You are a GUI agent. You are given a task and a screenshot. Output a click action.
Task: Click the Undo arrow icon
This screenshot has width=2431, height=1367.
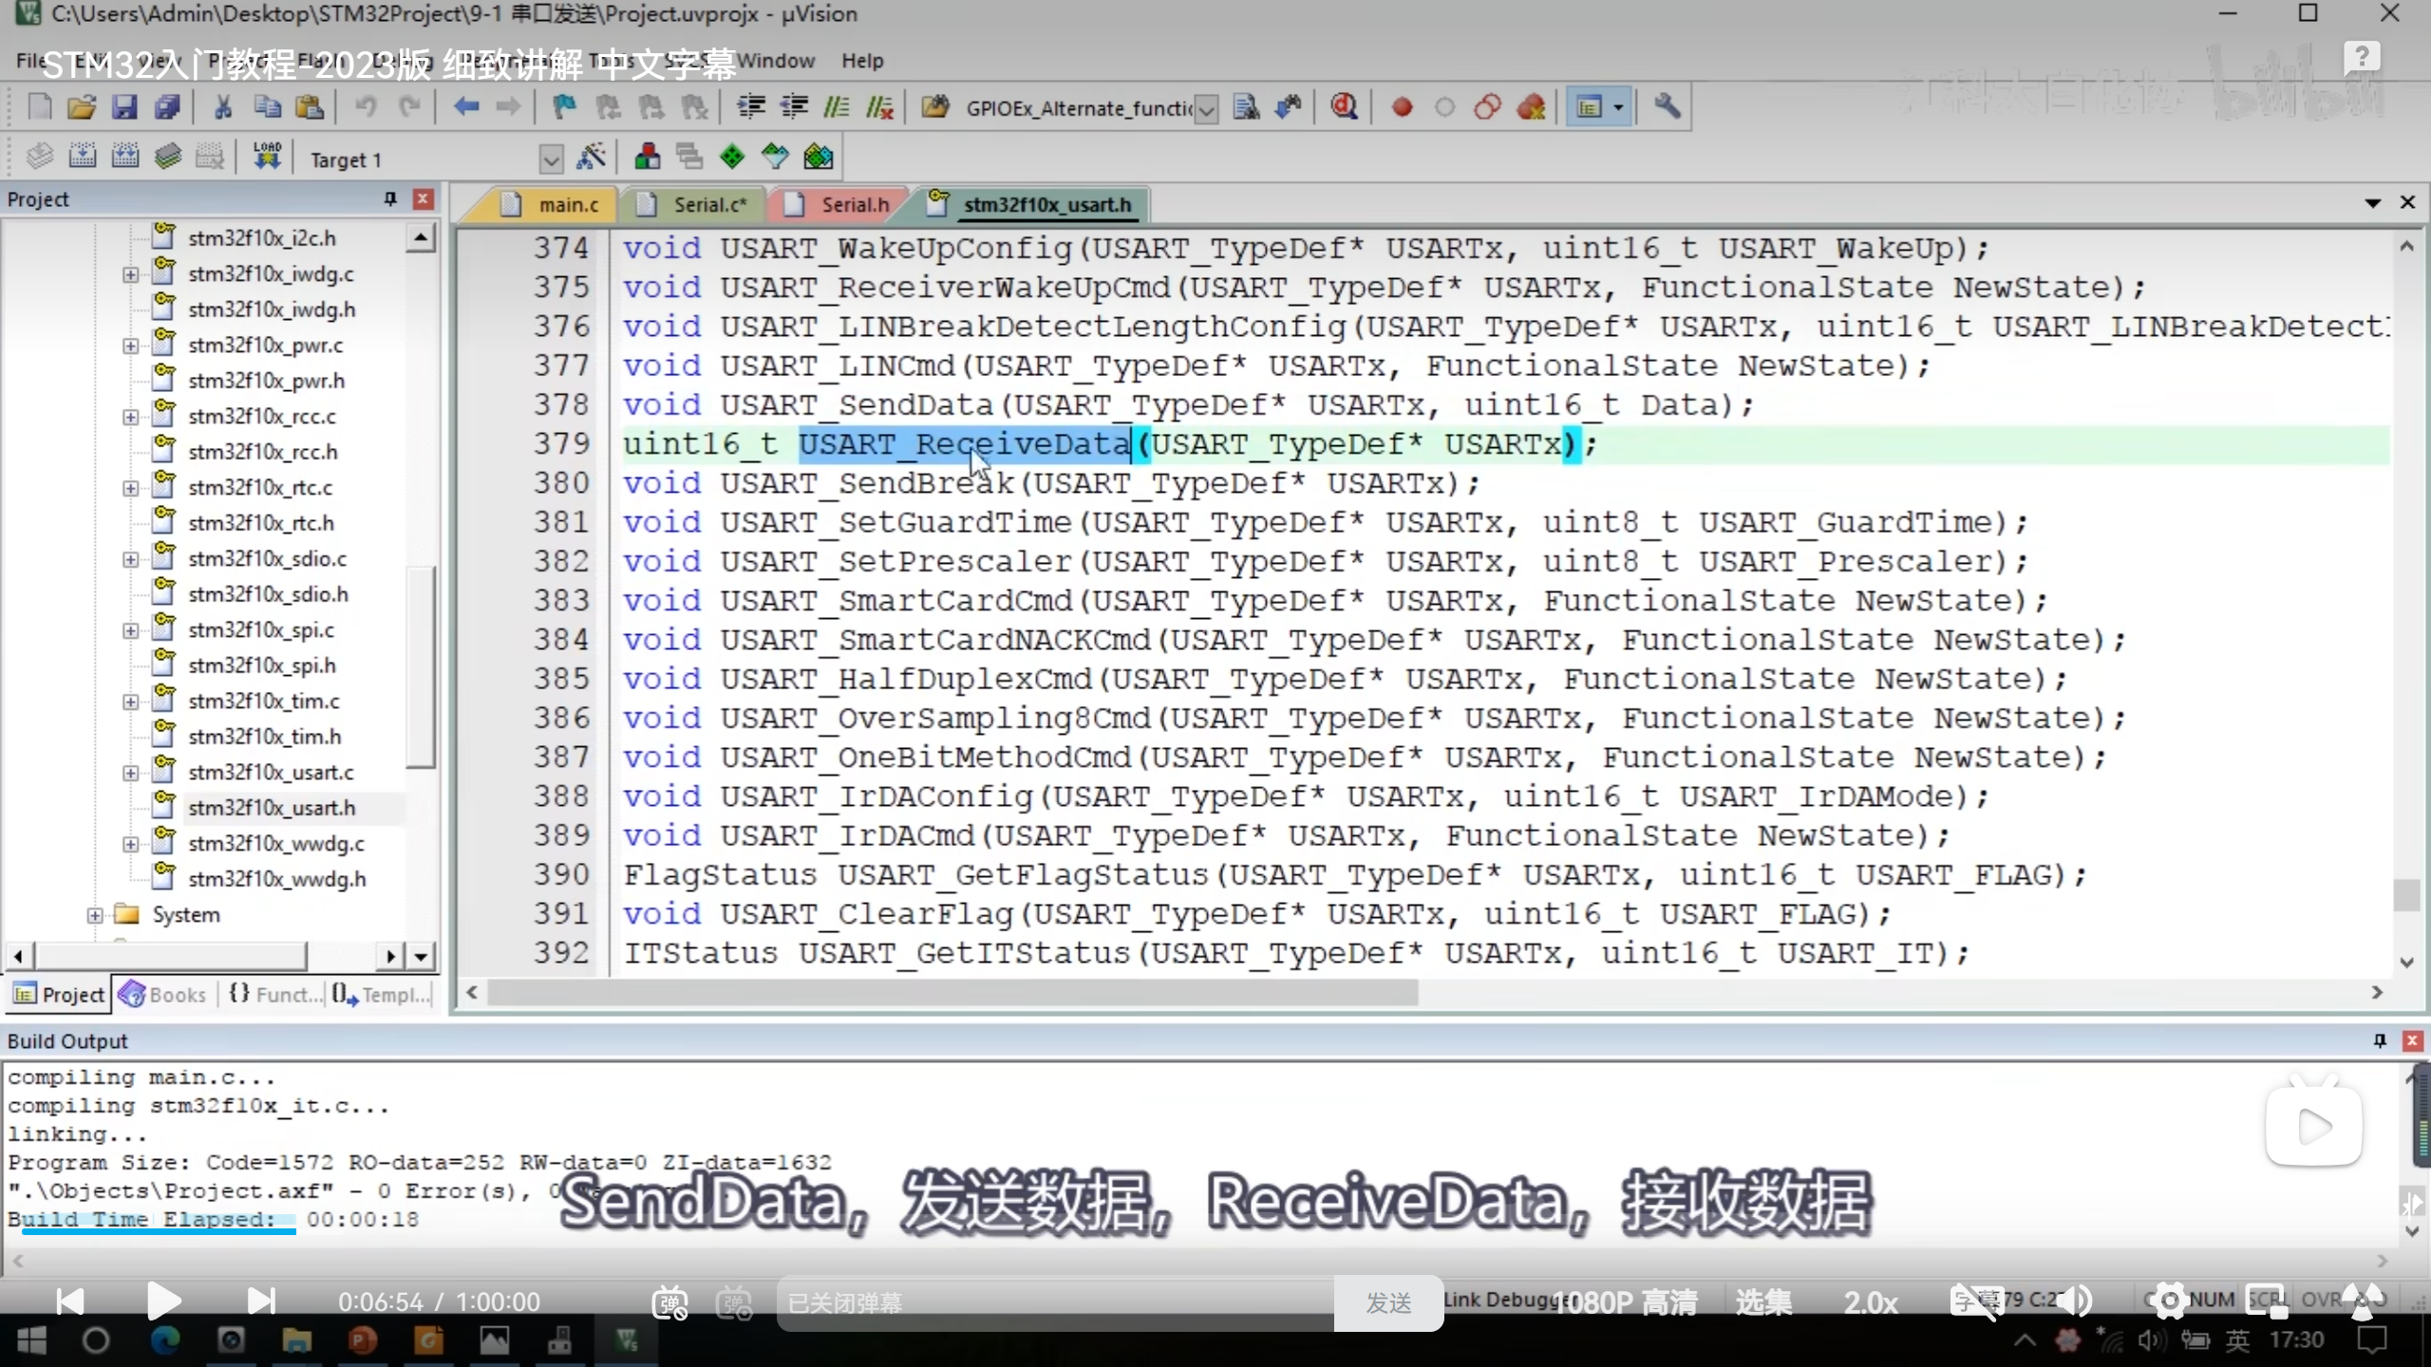tap(366, 107)
